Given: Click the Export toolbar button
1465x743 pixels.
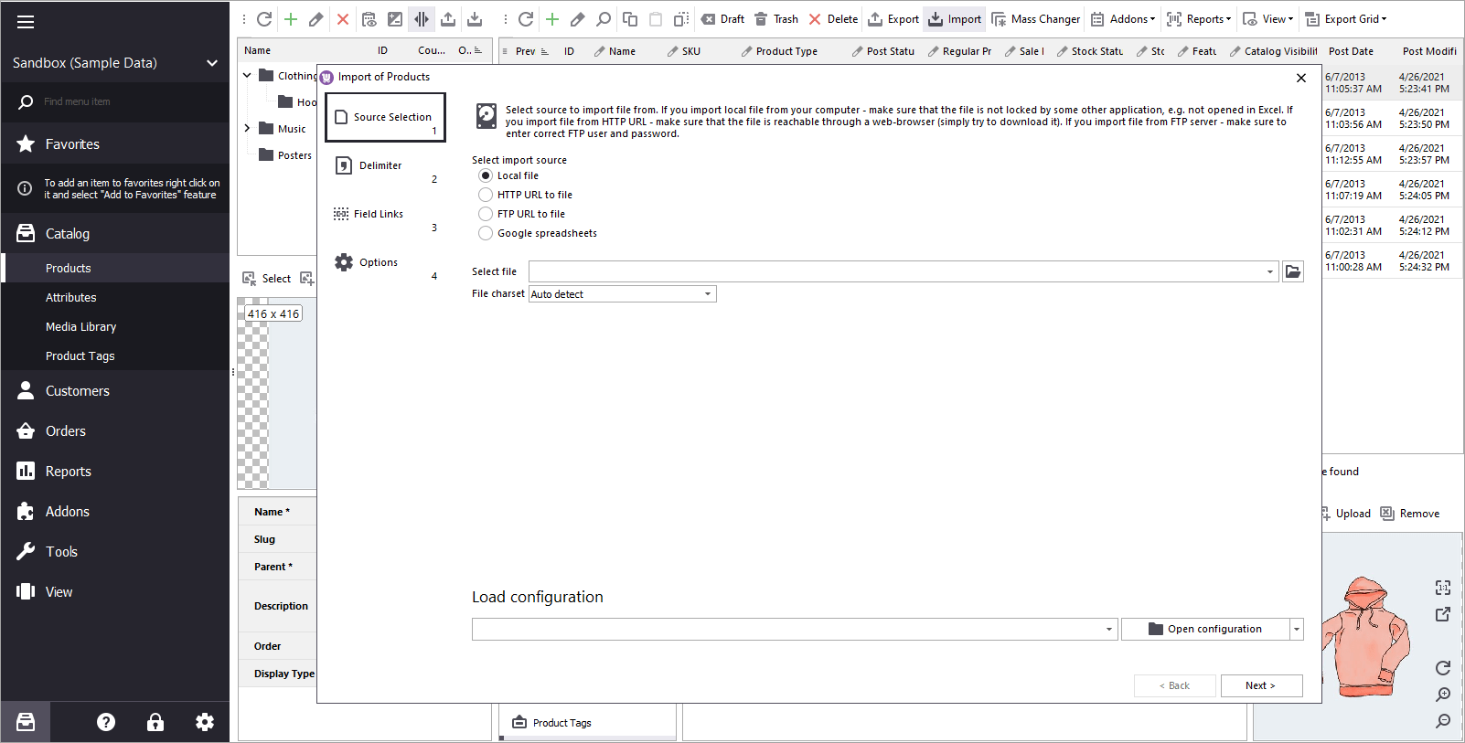Looking at the screenshot, I should pyautogui.click(x=893, y=19).
